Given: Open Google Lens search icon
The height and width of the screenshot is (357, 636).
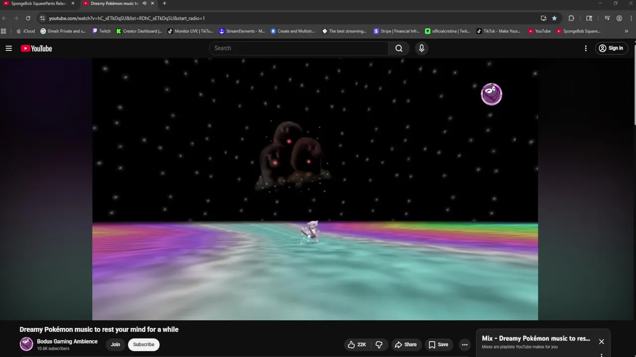Looking at the screenshot, I should point(589,18).
